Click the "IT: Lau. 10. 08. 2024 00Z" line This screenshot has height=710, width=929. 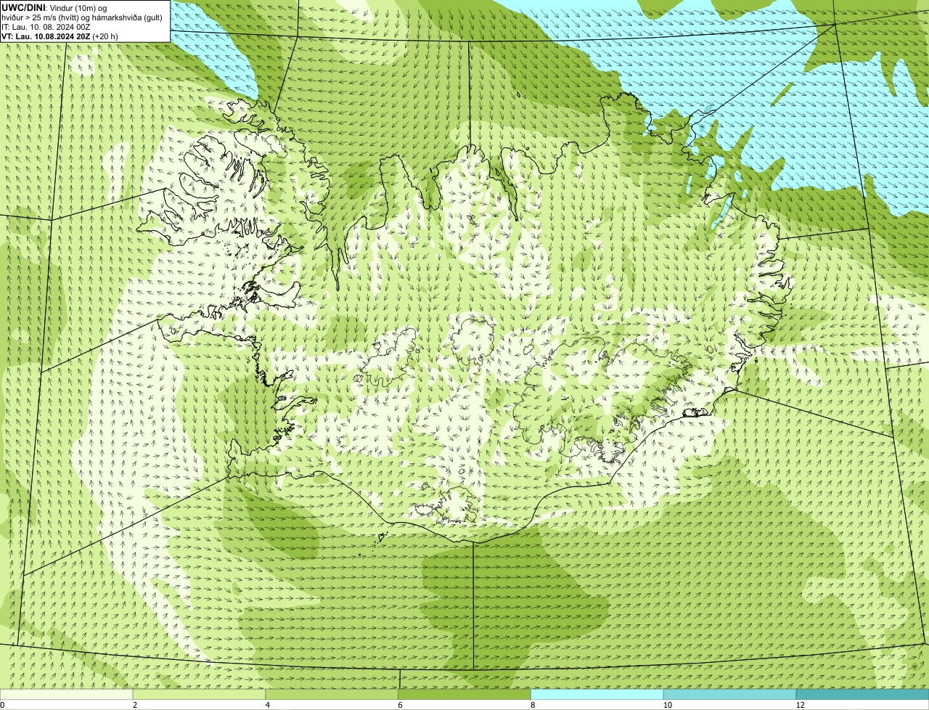[46, 26]
